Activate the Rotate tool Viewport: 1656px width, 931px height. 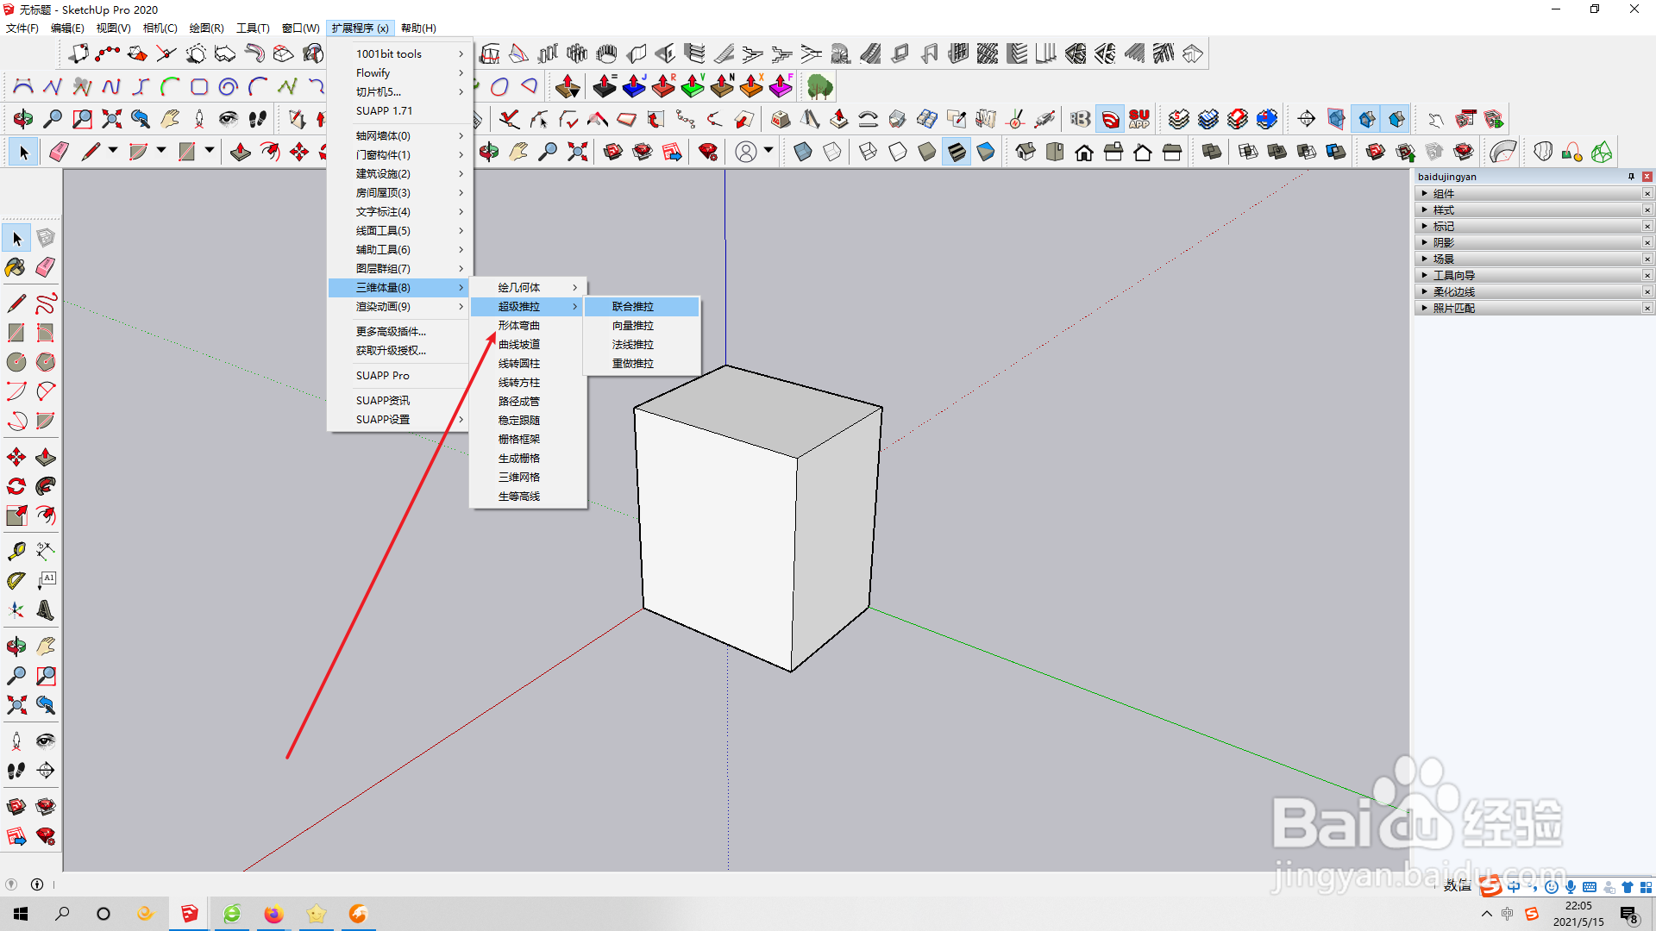[16, 486]
